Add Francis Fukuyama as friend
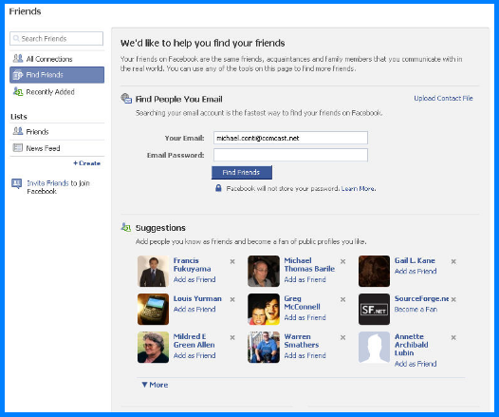Viewport: 499px width, 417px height. [194, 279]
